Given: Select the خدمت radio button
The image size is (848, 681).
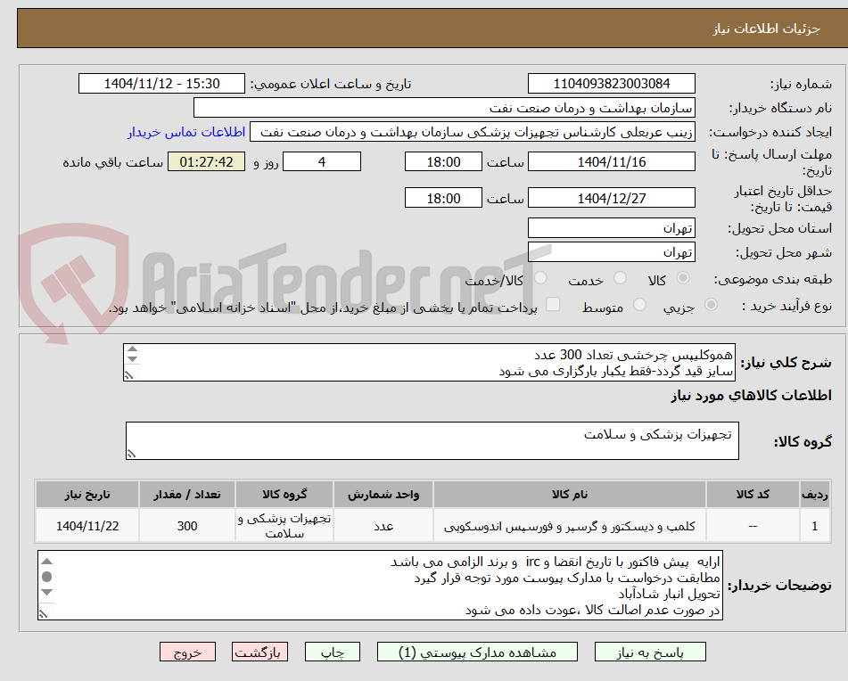Looking at the screenshot, I should (620, 278).
